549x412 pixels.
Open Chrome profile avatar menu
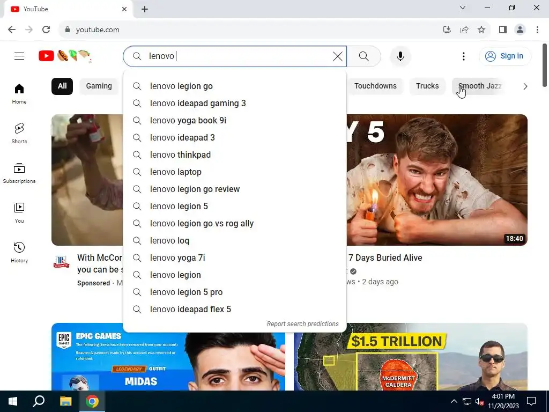(x=520, y=30)
